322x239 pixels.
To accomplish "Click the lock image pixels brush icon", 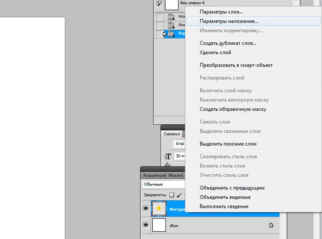I will 179,195.
